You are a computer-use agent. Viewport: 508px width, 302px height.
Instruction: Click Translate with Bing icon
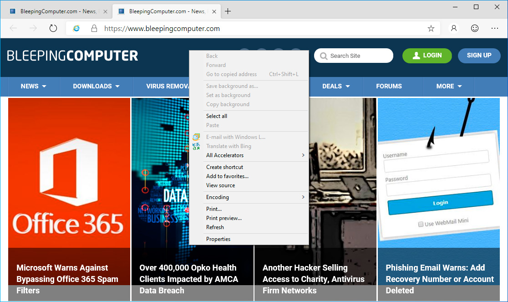click(x=196, y=146)
